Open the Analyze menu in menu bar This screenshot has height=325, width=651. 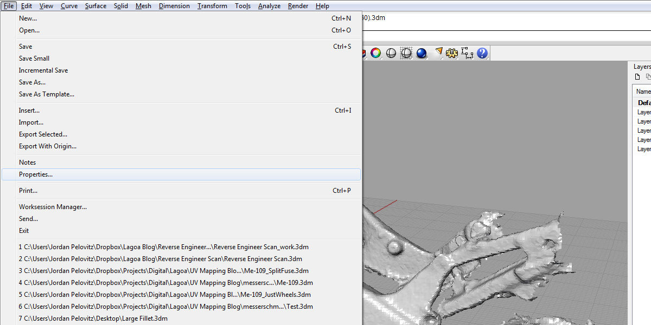pos(269,6)
